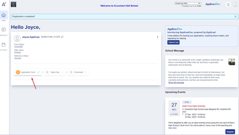Open the Home sidebar icon
239x135 pixels.
tap(4, 15)
